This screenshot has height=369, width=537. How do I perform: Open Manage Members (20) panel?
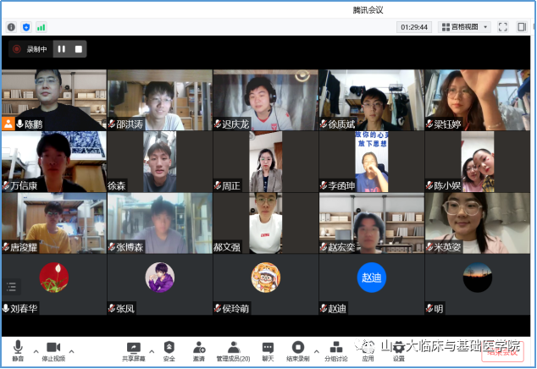(232, 350)
